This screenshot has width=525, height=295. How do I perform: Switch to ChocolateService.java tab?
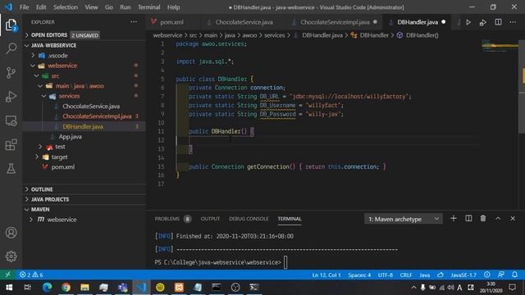(x=244, y=22)
